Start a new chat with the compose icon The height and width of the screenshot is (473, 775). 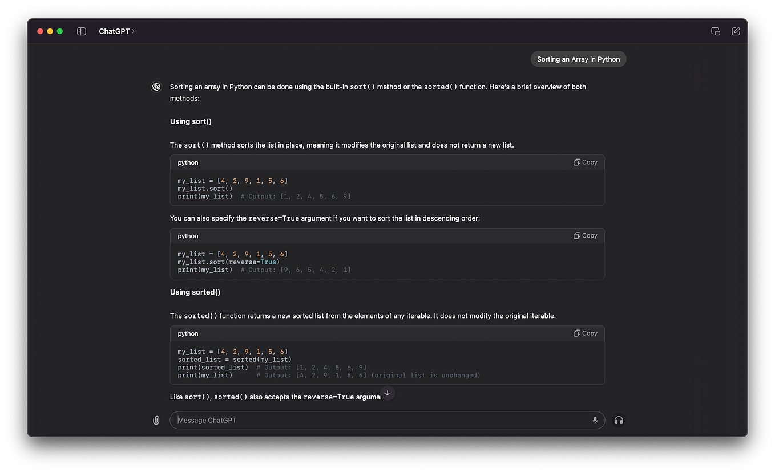pyautogui.click(x=736, y=31)
